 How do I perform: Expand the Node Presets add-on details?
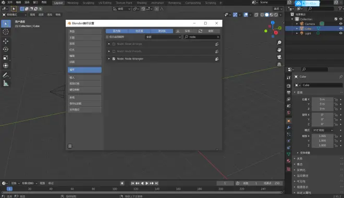coord(109,51)
